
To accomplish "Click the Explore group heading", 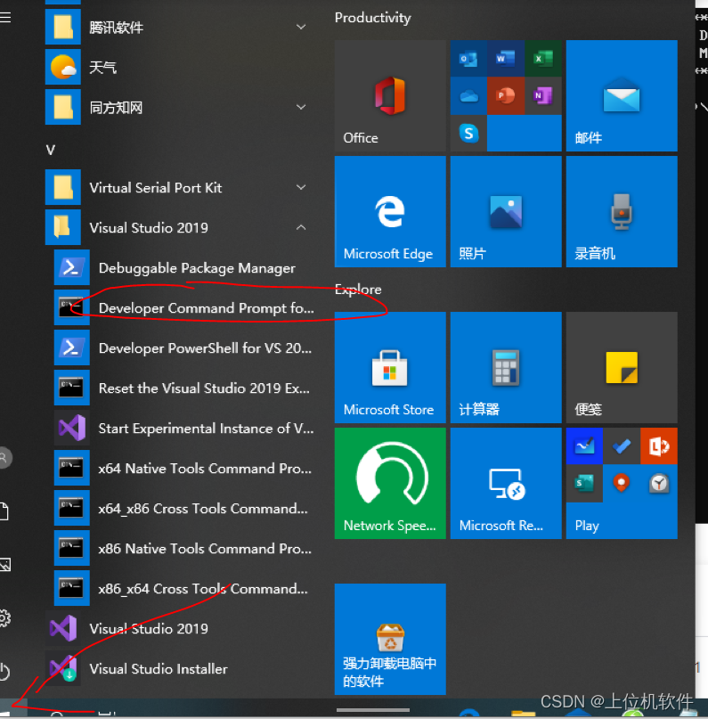I will click(x=358, y=290).
